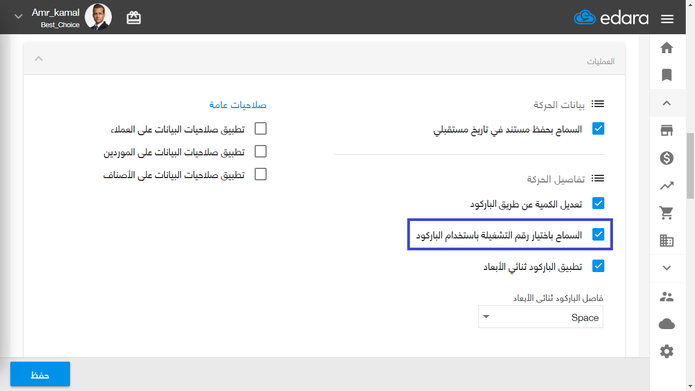Collapse sidebar group with up chevron
The width and height of the screenshot is (695, 391).
[x=667, y=103]
